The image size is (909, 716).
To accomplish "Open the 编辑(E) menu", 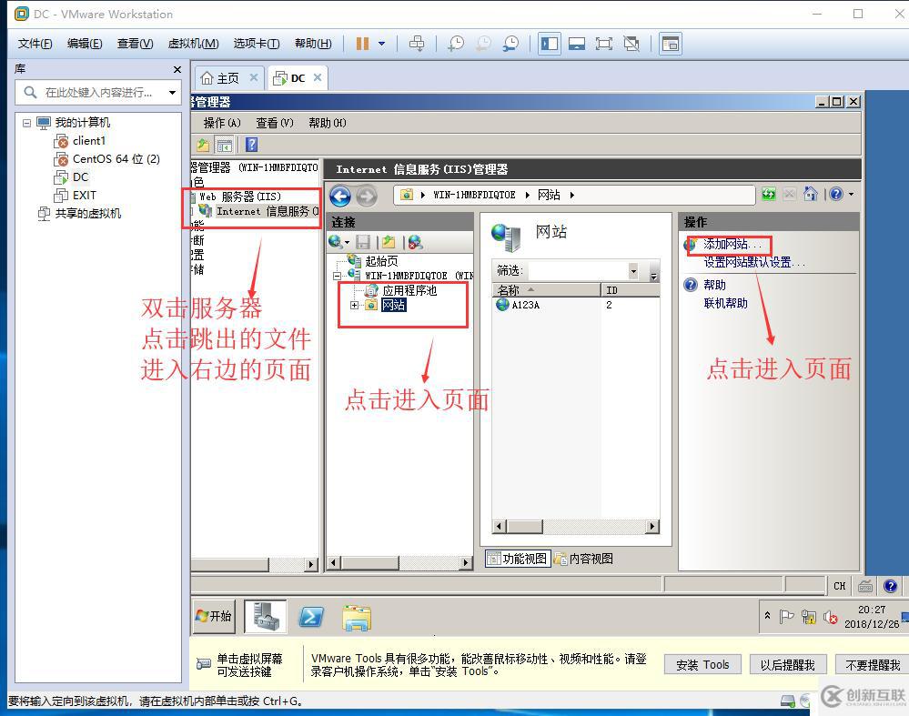I will click(85, 44).
